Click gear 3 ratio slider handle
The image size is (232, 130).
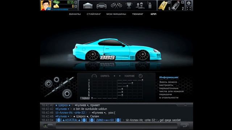[127, 86]
